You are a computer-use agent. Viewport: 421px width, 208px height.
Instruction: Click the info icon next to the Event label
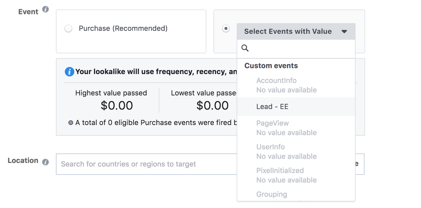45,9
